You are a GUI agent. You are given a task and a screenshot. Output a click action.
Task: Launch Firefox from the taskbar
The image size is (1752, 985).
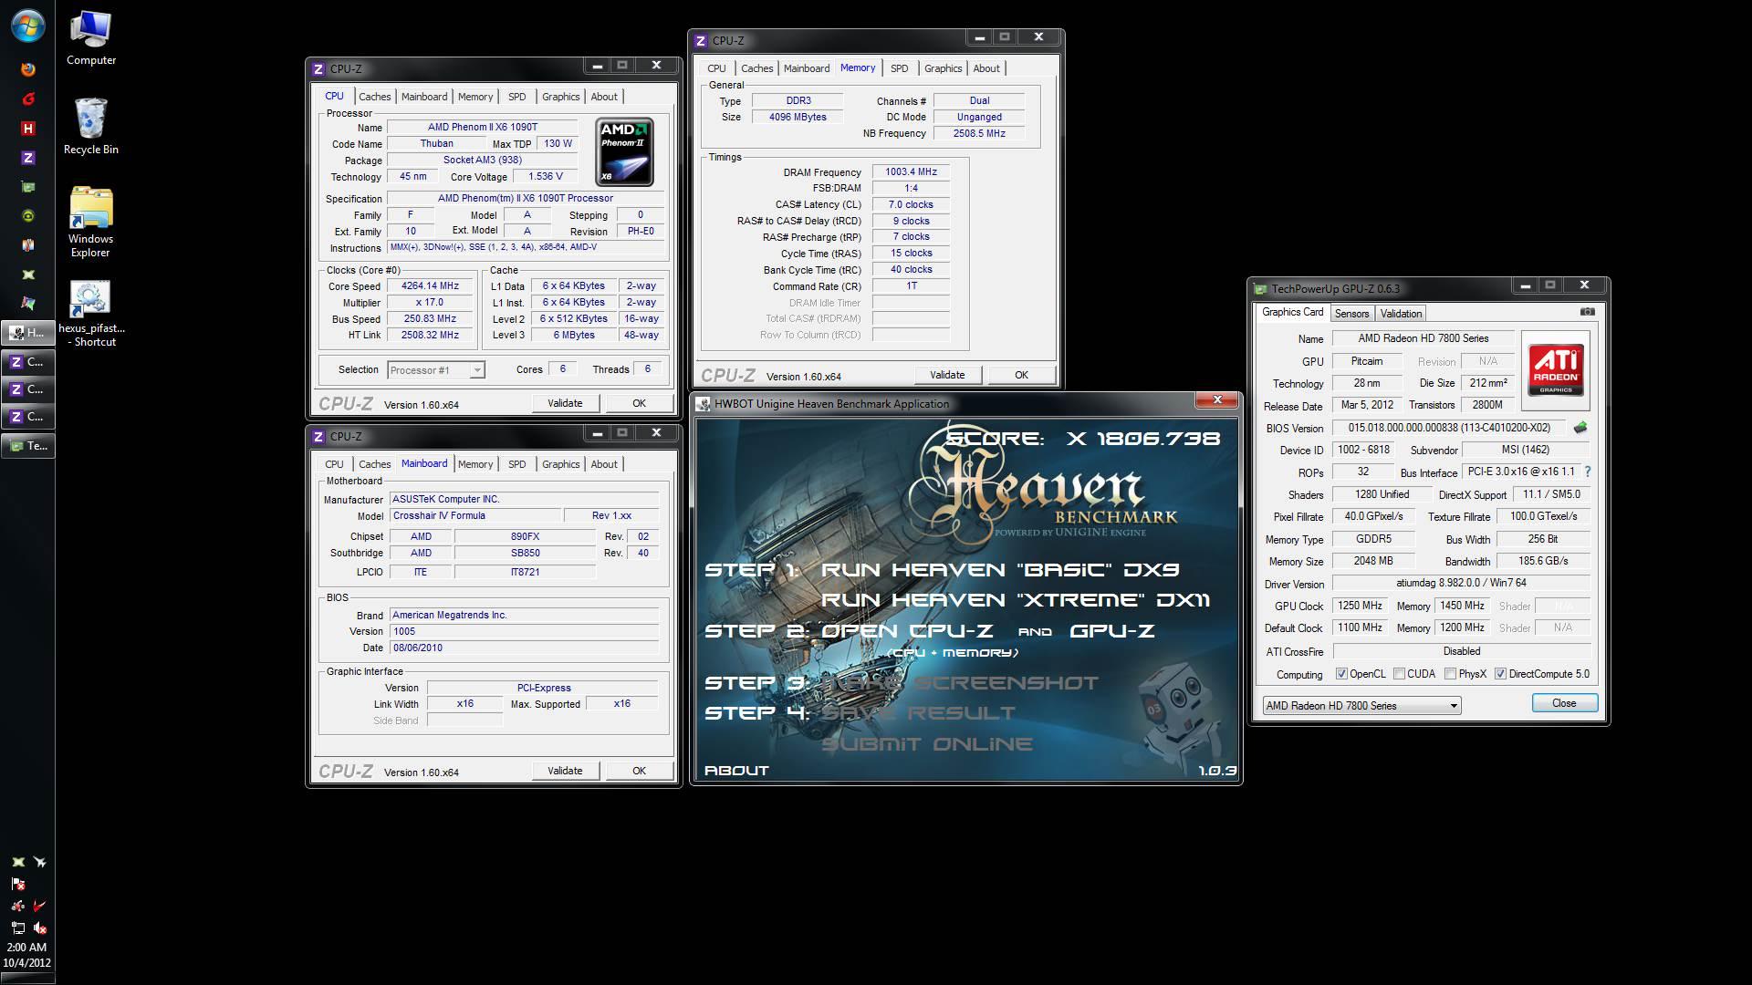click(27, 69)
